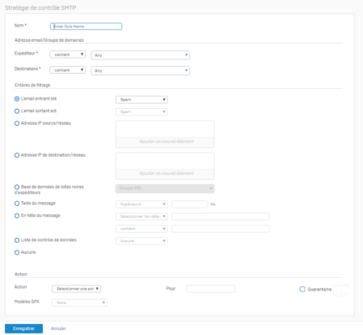The image size is (363, 335).
Task: Select 'Base de données de listes noires' radio
Action: point(17,187)
